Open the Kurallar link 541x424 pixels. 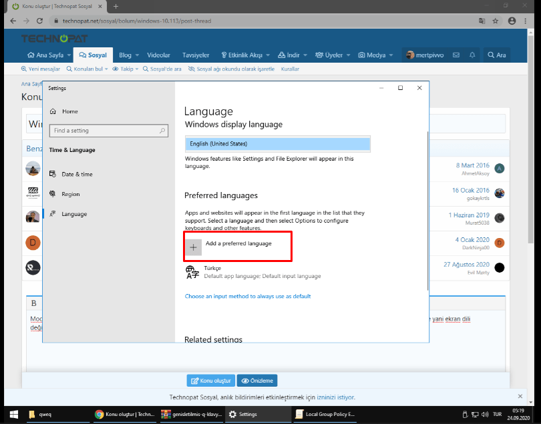(290, 69)
